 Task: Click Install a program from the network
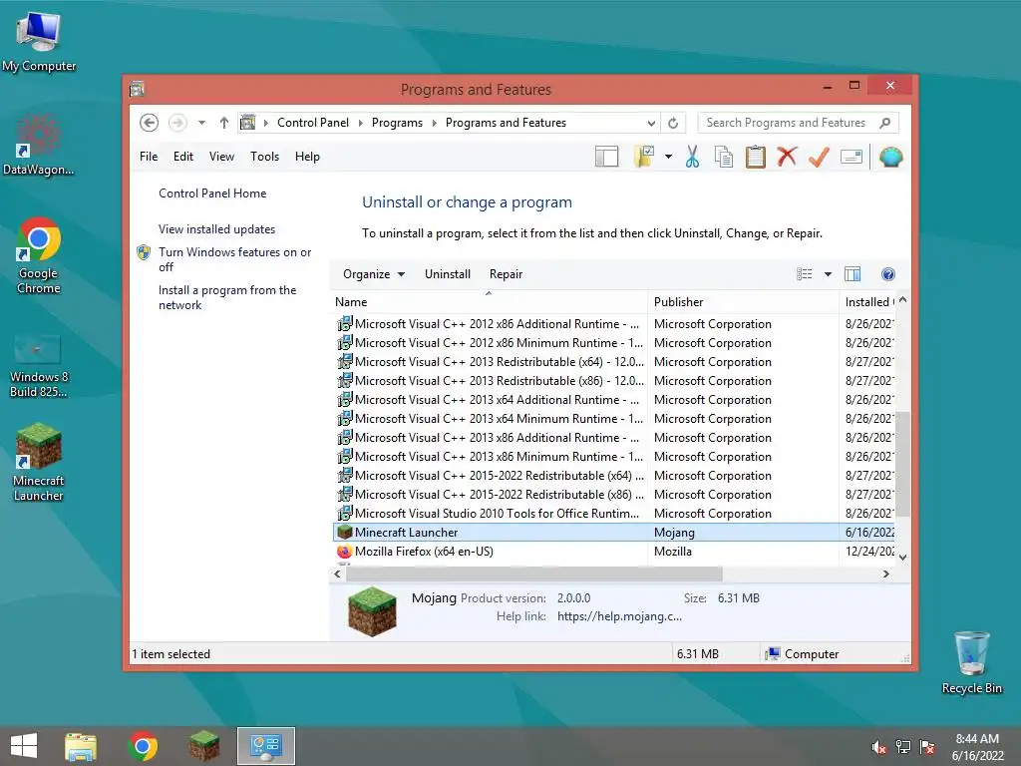click(227, 297)
